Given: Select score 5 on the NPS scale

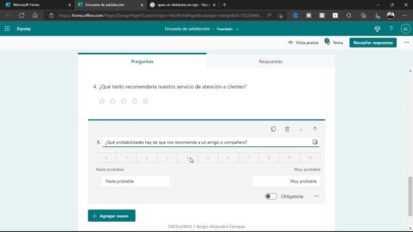Looking at the screenshot, I should coord(208,157).
